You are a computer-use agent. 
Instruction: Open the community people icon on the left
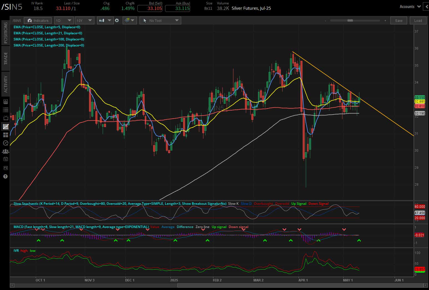click(5, 151)
